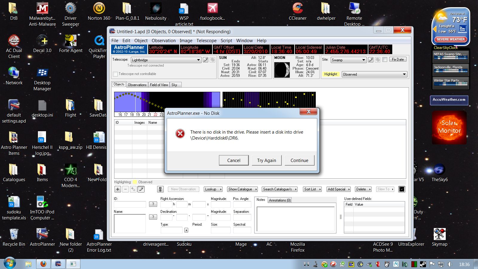Image resolution: width=478 pixels, height=269 pixels.
Task: Click the add multiple objects icon
Action: pyautogui.click(x=133, y=189)
